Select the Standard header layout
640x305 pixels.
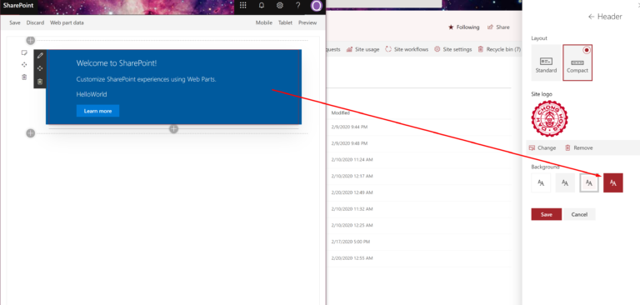pyautogui.click(x=546, y=62)
